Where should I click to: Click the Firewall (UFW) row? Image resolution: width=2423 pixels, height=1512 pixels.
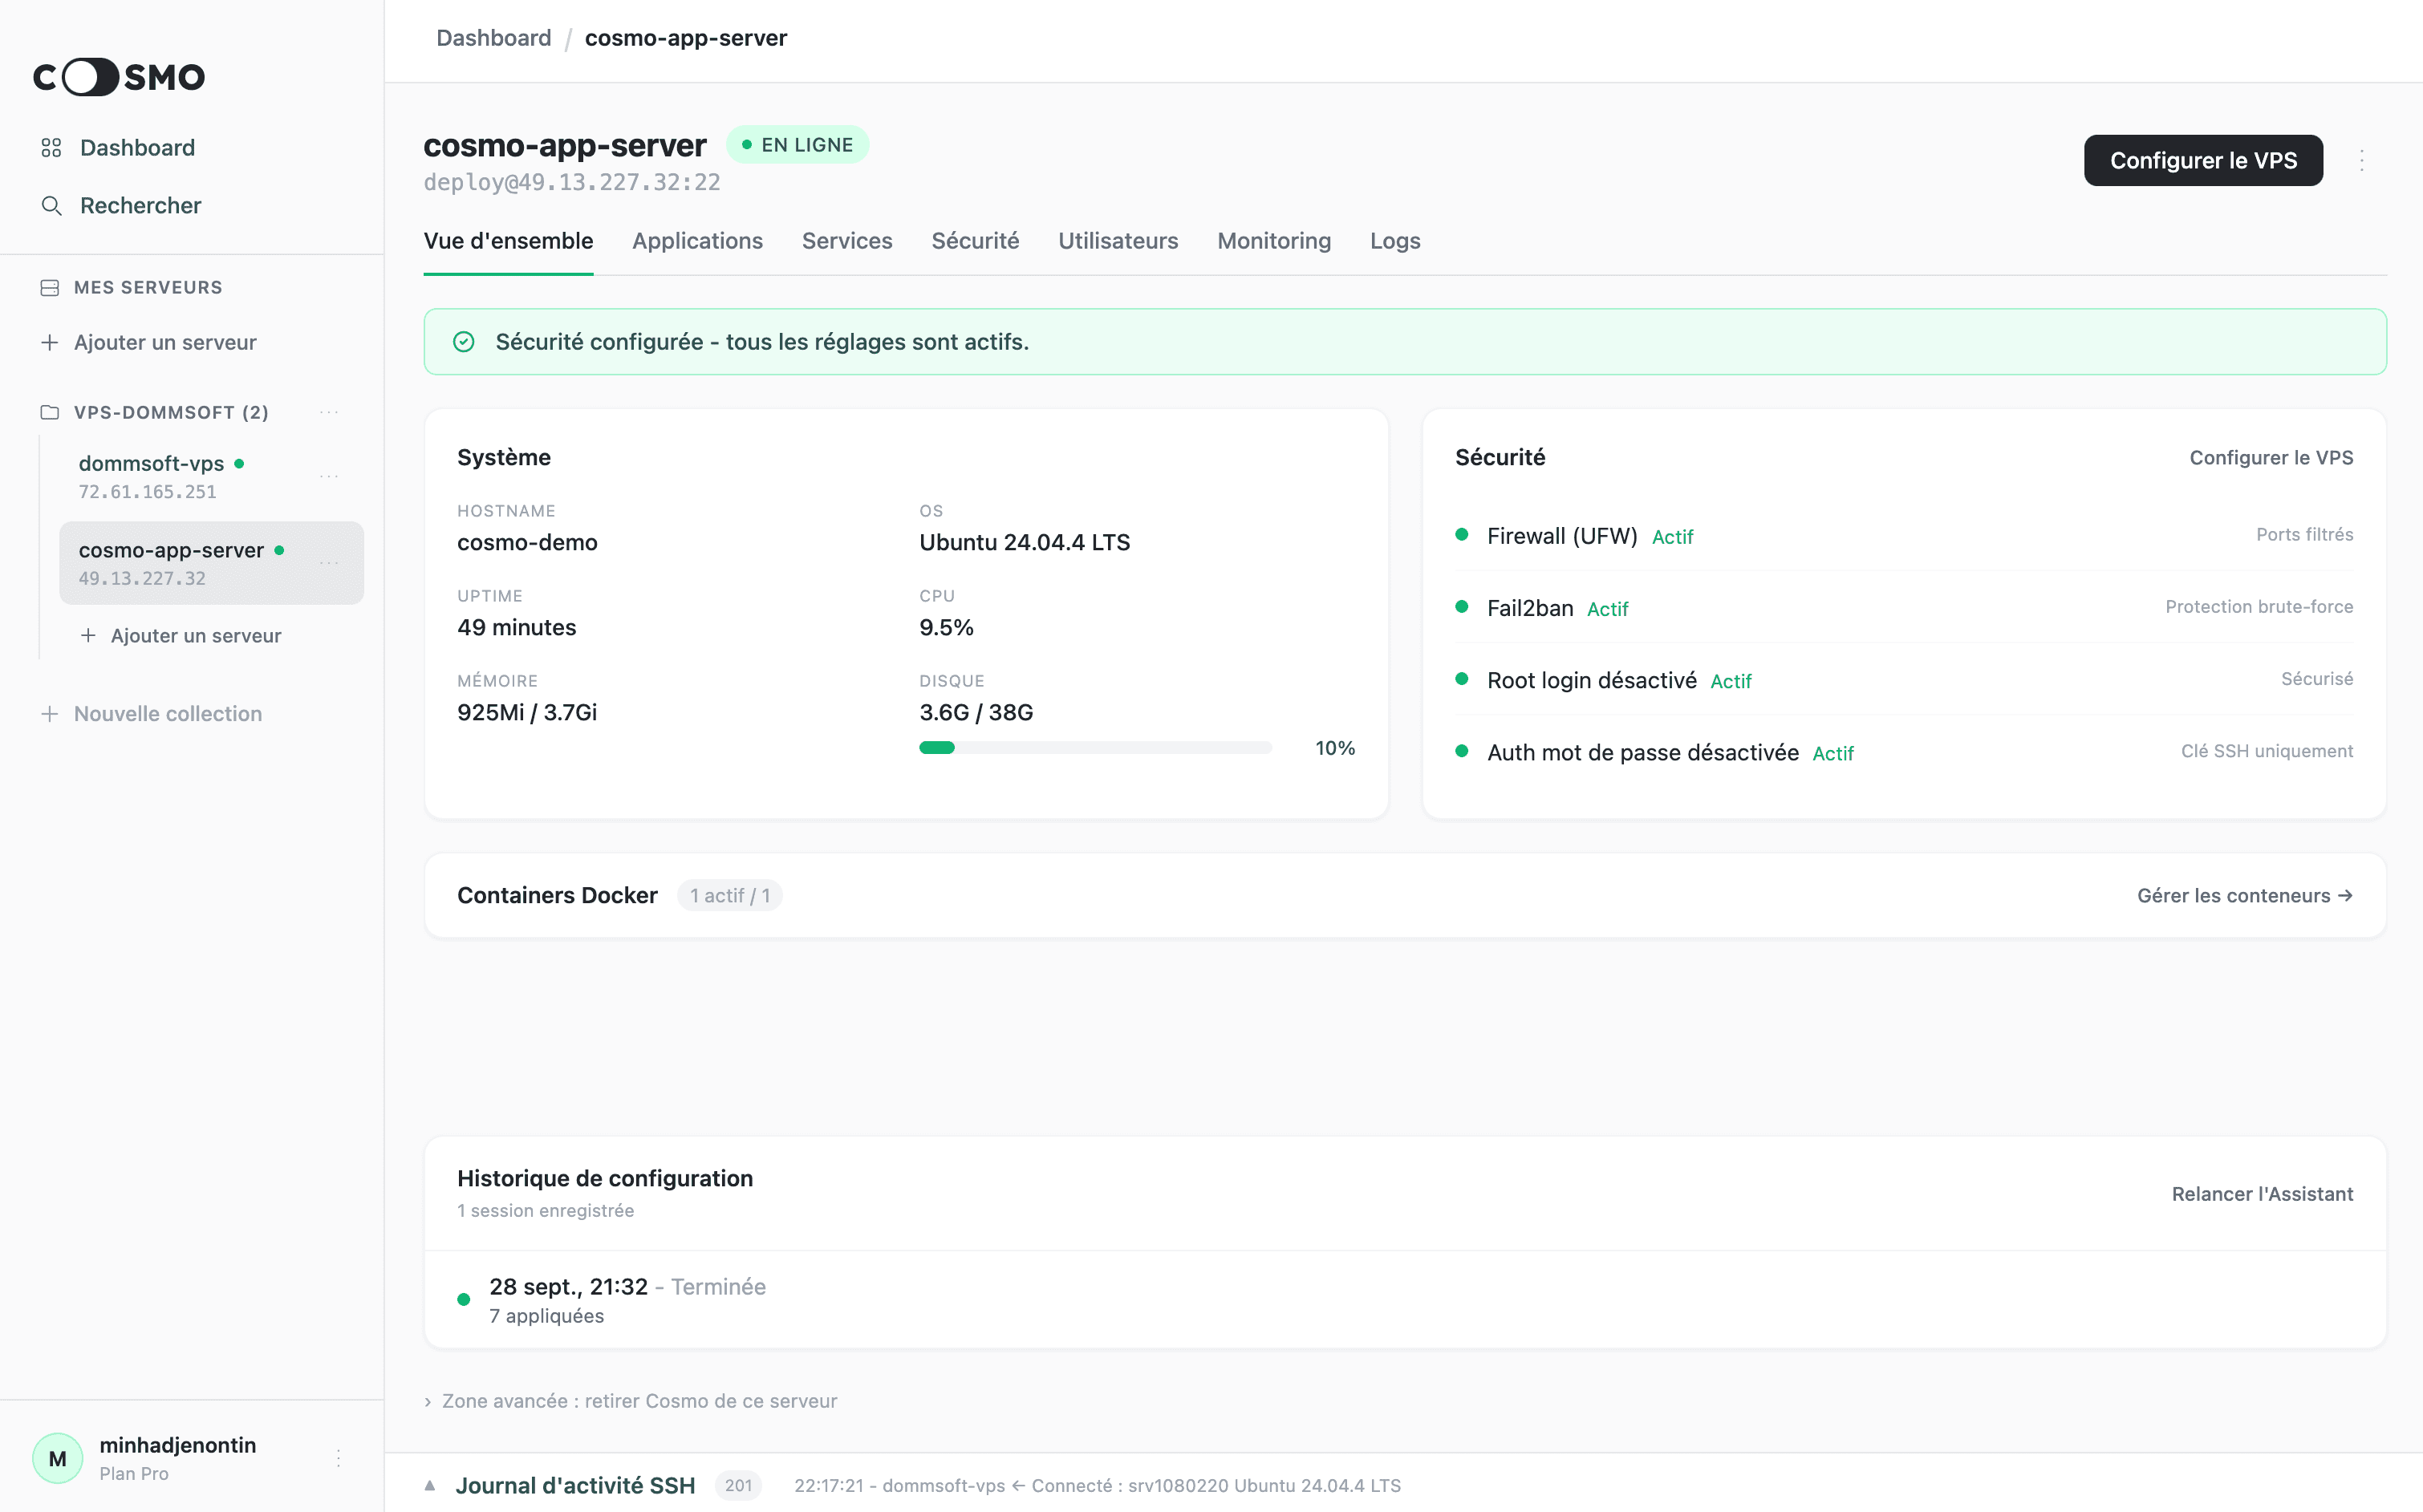pyautogui.click(x=1904, y=536)
